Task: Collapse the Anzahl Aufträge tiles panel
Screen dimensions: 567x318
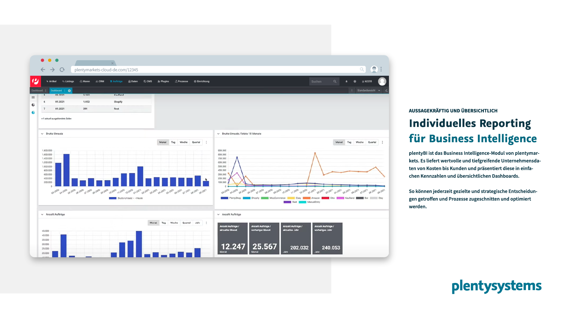Action: [x=218, y=214]
